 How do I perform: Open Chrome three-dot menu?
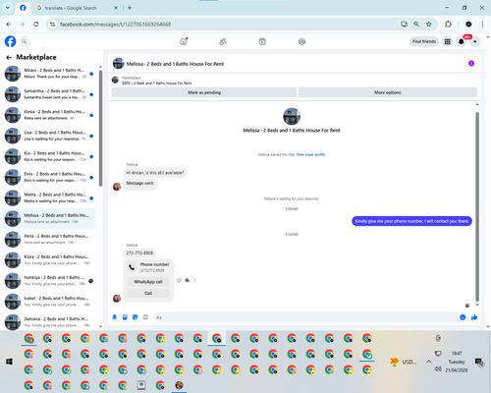482,25
